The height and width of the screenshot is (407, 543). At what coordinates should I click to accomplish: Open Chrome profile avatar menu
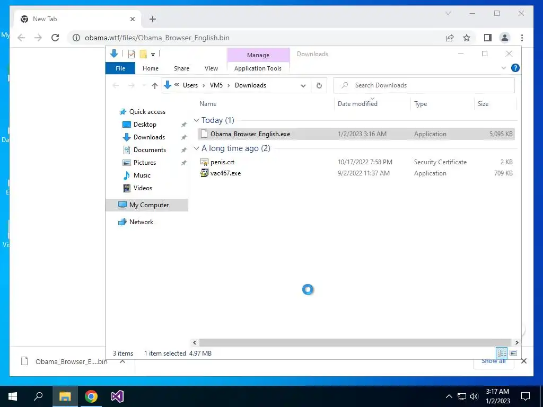pyautogui.click(x=505, y=38)
